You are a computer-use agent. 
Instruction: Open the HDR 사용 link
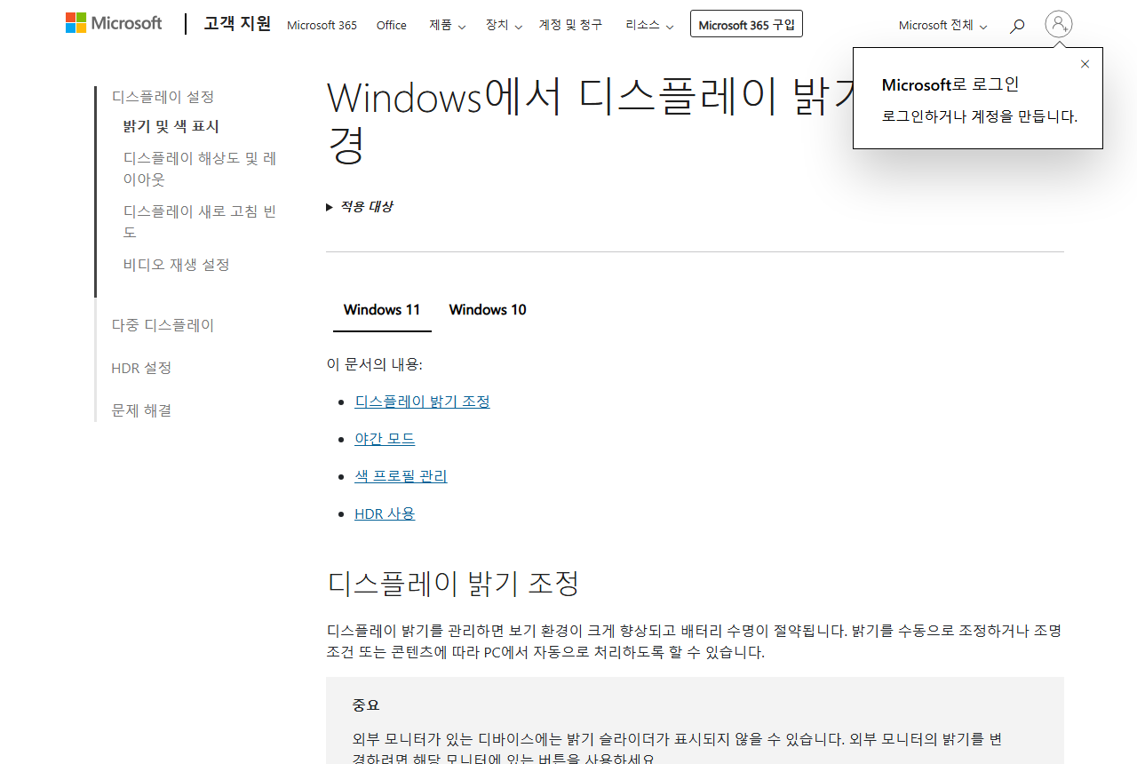pyautogui.click(x=385, y=513)
